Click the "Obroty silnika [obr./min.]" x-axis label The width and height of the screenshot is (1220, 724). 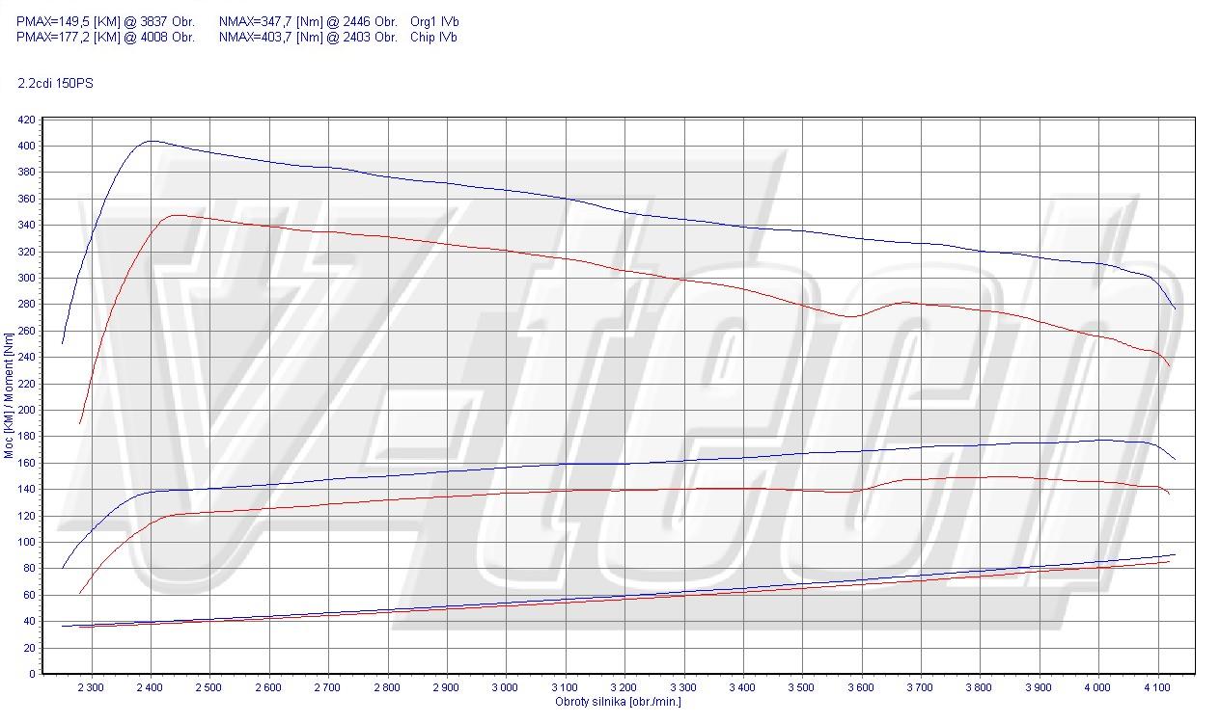click(618, 702)
